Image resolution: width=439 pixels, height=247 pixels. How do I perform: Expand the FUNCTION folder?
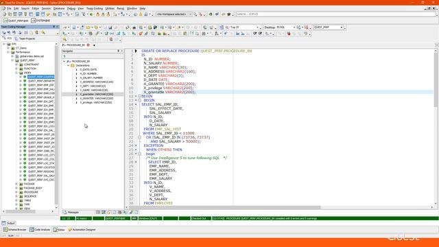point(16,69)
